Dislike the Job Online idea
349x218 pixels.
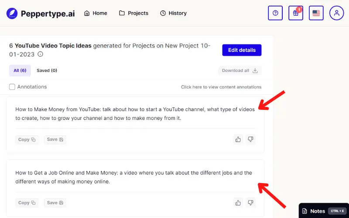(250, 203)
